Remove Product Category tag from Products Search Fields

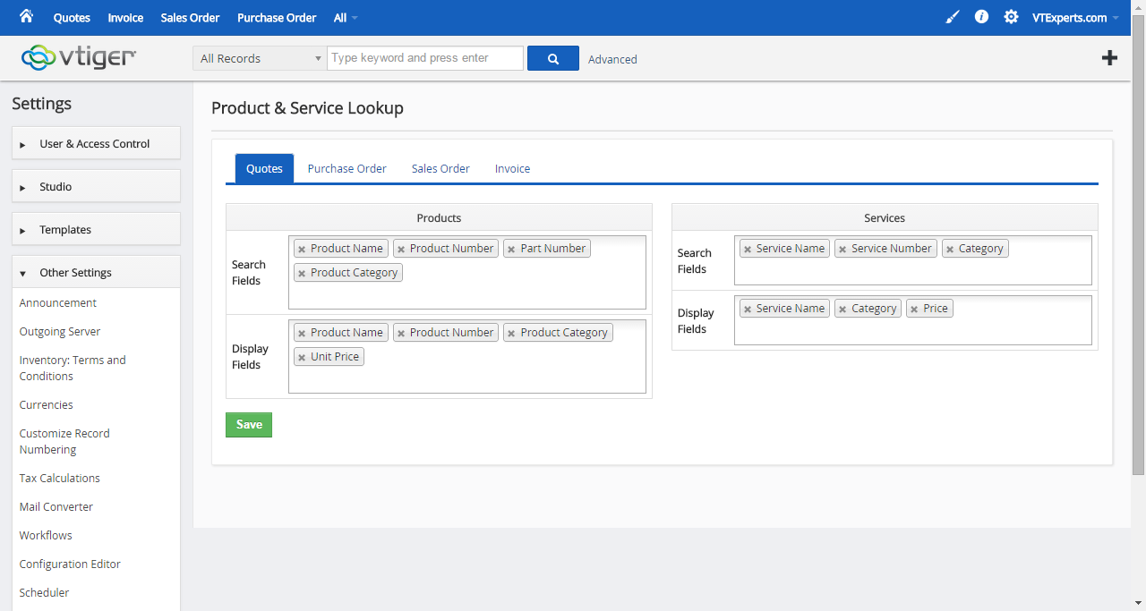coord(302,274)
